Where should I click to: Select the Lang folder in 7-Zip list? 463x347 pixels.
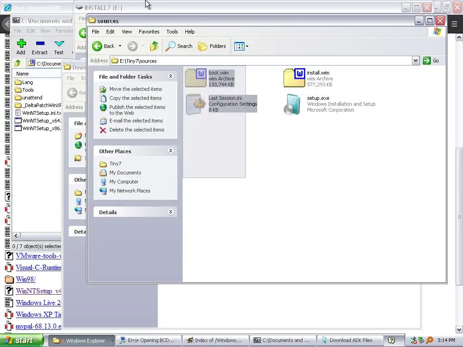pos(24,82)
